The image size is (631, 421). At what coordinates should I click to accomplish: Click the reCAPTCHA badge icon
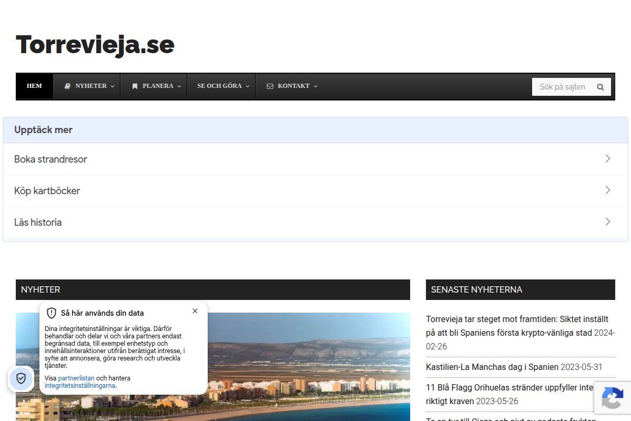pos(613,397)
